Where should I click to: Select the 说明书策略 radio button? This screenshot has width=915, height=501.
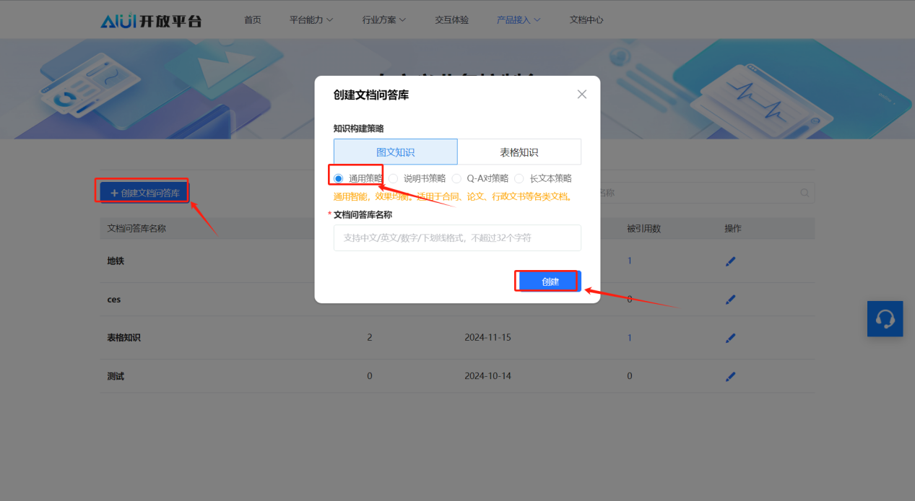(x=394, y=178)
